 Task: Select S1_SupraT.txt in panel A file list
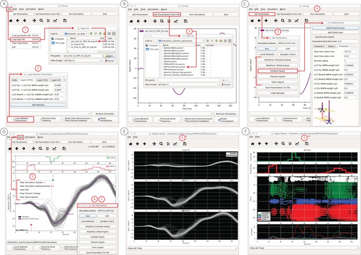77,44
